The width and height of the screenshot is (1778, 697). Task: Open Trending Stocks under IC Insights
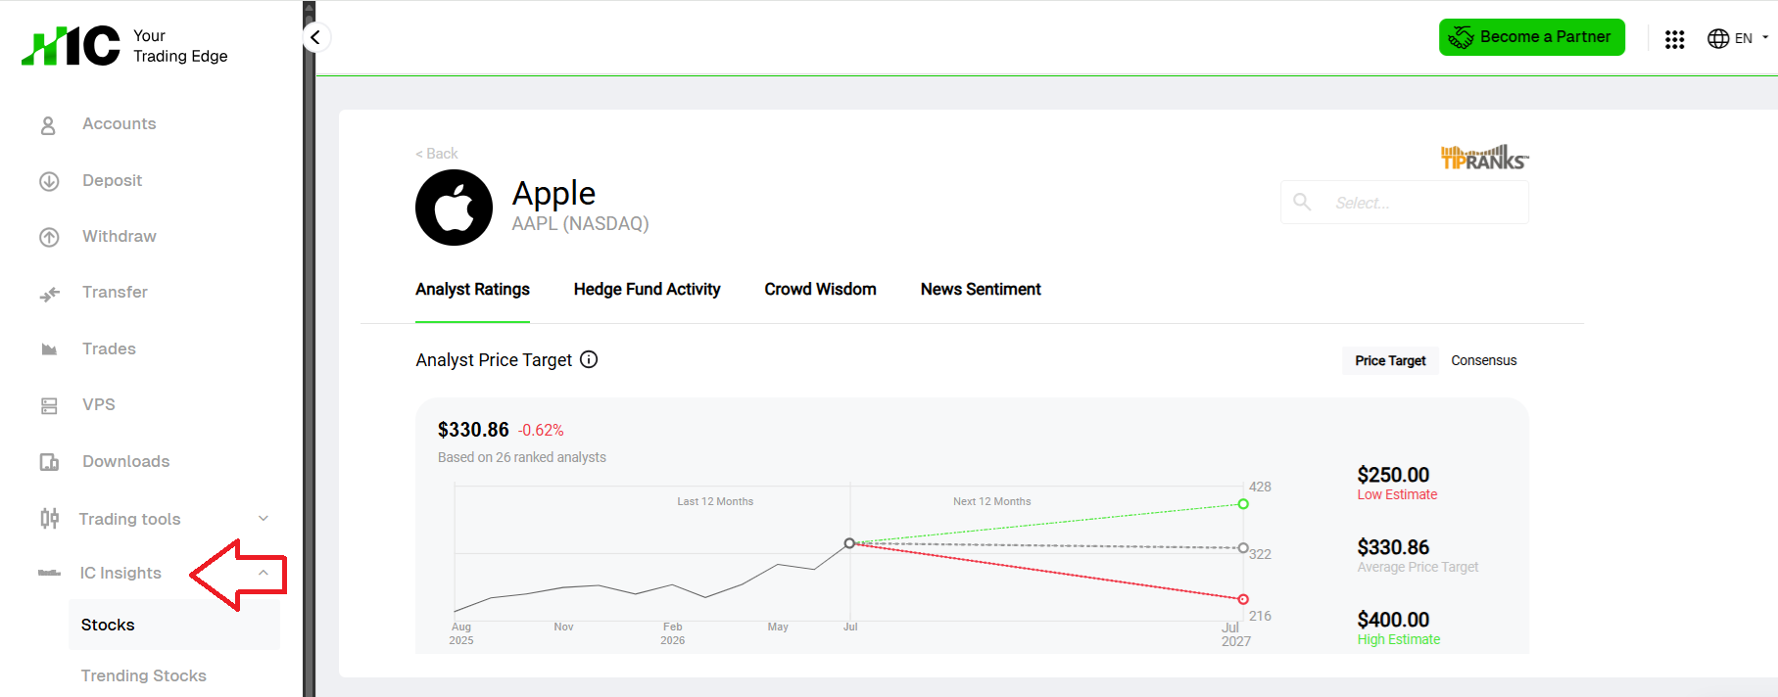coord(143,675)
